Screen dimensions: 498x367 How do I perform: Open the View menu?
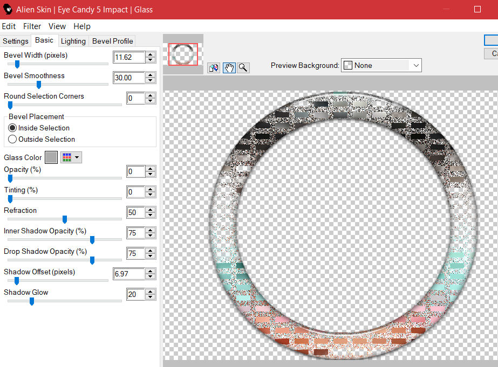point(57,26)
